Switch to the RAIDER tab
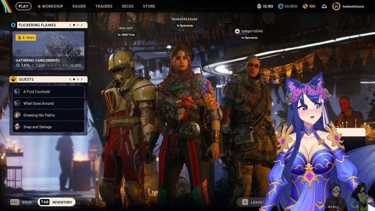The width and height of the screenshot is (375, 211). coord(79,6)
